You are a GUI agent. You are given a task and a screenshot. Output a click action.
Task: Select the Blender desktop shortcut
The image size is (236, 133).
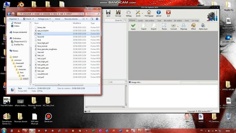pos(21,4)
